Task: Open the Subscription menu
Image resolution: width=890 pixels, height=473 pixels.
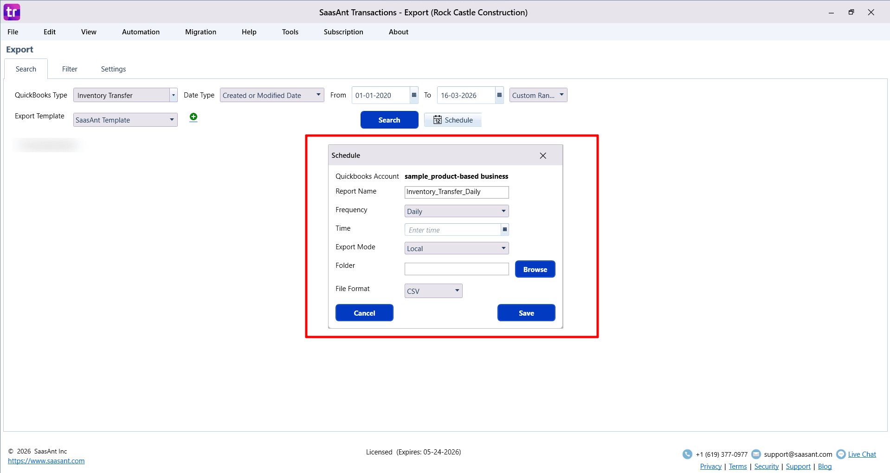Action: [x=343, y=32]
